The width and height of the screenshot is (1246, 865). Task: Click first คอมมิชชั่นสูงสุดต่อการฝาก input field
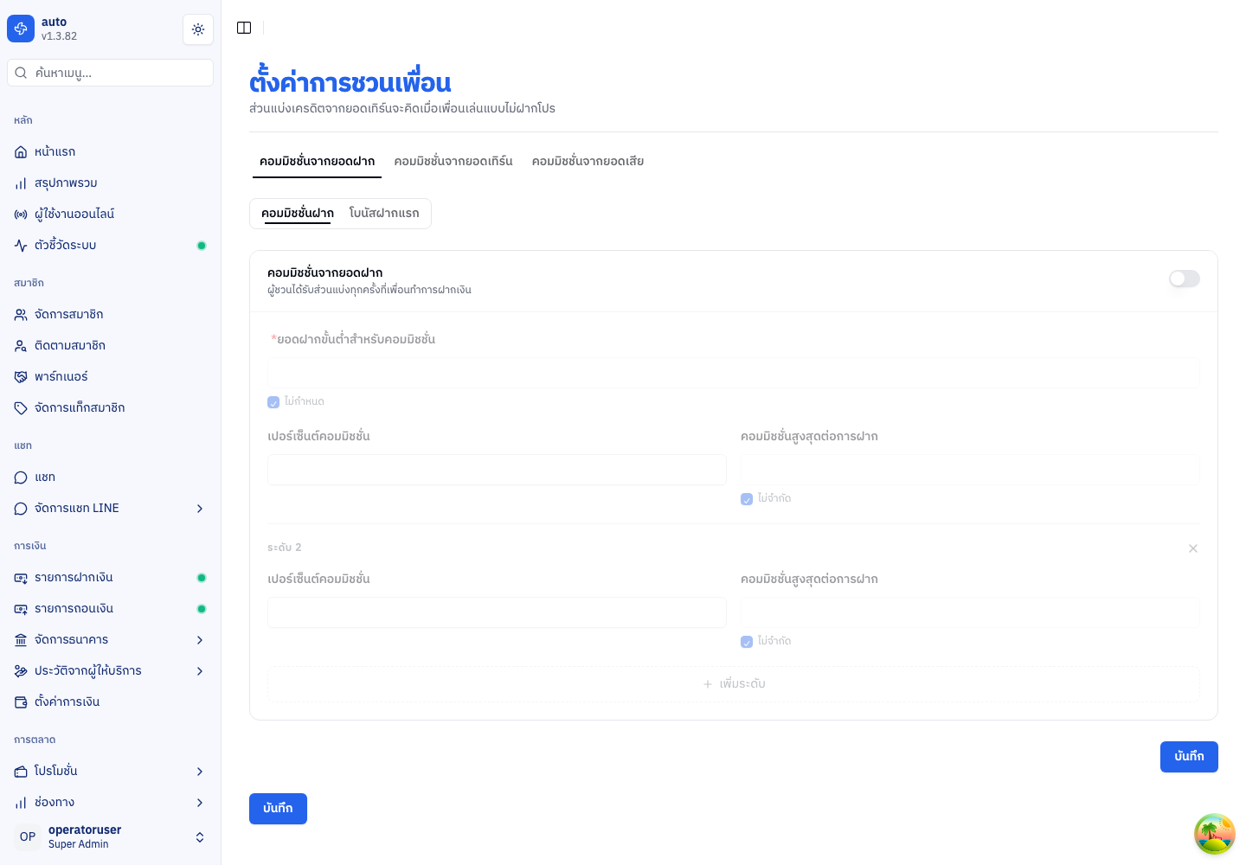pyautogui.click(x=970, y=470)
